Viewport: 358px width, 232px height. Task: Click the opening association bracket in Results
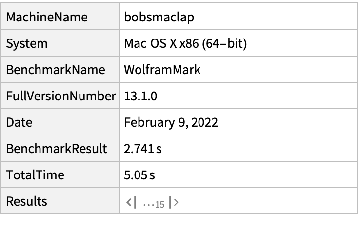[129, 202]
